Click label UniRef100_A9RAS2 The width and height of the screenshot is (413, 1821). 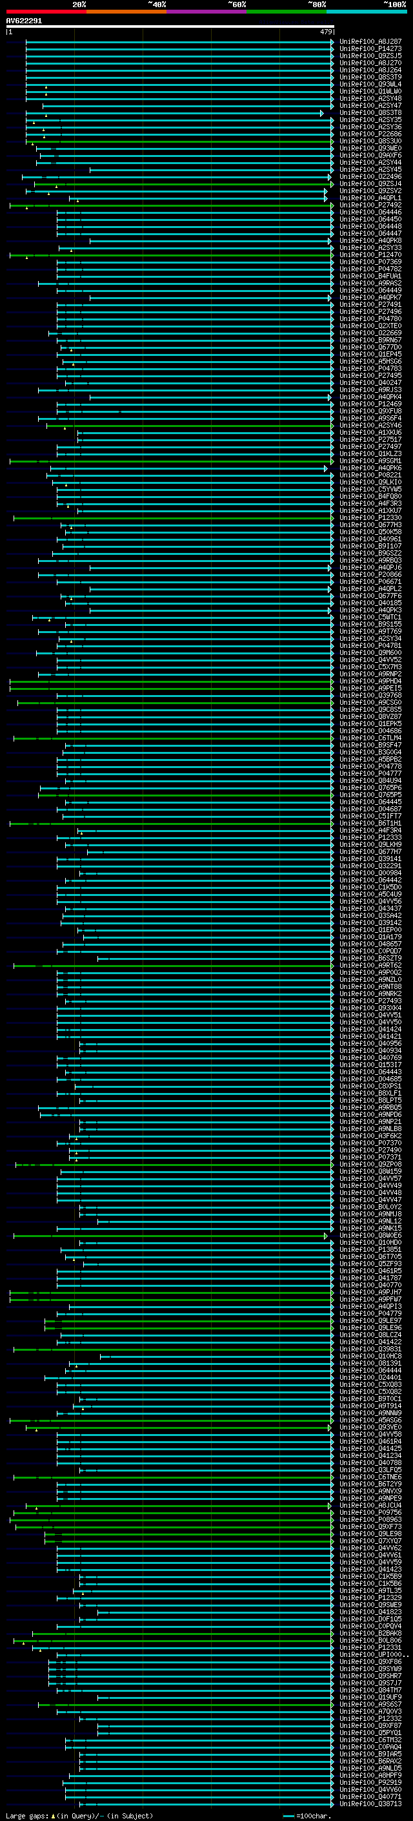pos(370,284)
